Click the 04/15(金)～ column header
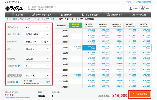 coord(117,25)
